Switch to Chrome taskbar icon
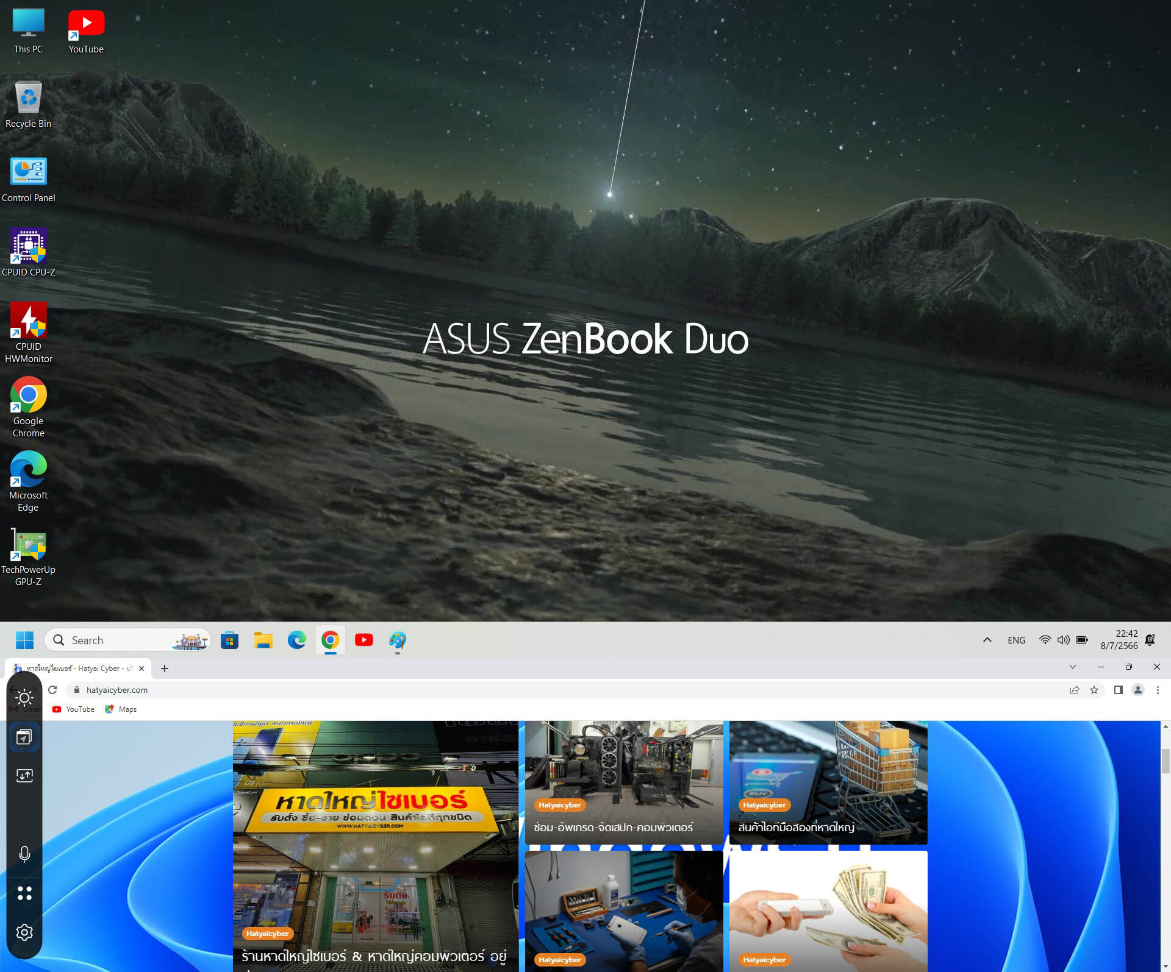 pos(330,640)
